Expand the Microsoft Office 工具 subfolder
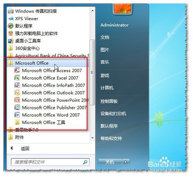This screenshot has width=193, height=177. [x=44, y=122]
